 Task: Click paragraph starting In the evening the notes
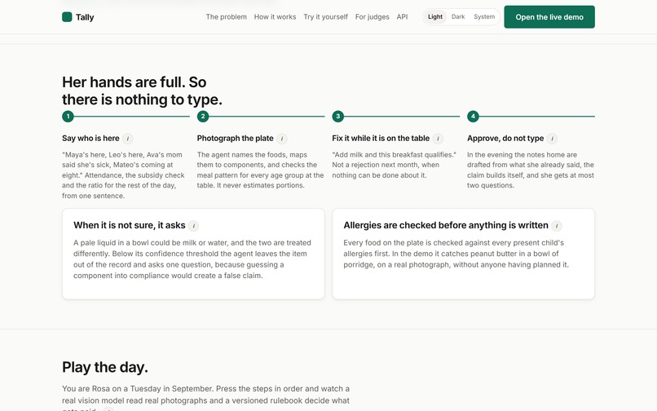531,170
